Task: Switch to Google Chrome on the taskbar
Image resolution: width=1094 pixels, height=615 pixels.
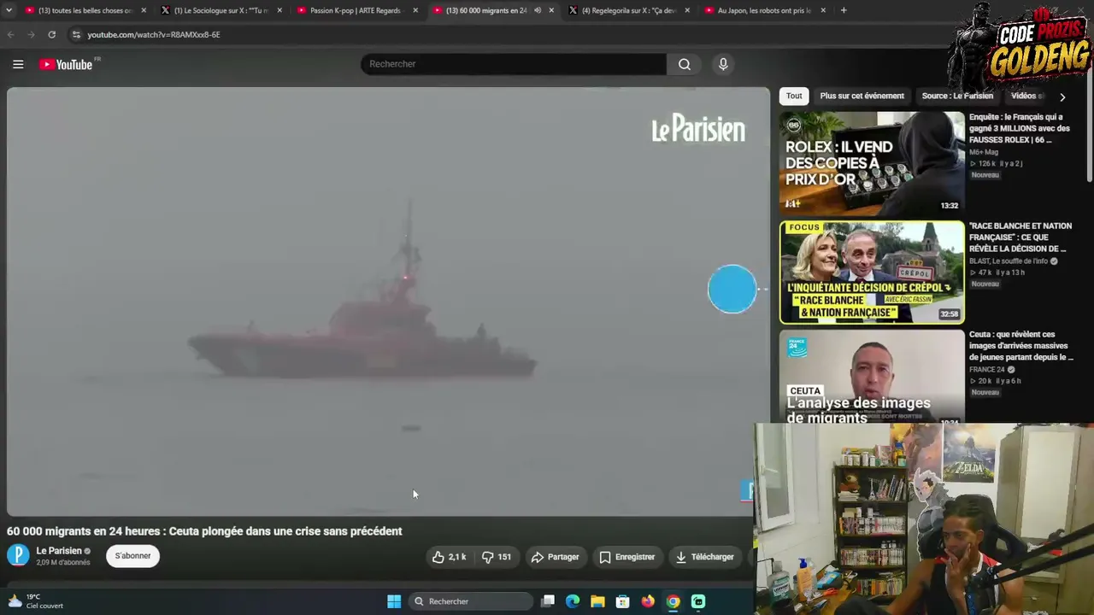Action: pyautogui.click(x=673, y=601)
